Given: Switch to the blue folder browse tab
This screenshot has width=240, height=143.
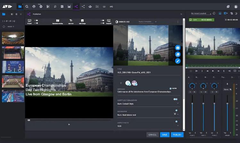Looking at the screenshot, I should pos(20,6).
